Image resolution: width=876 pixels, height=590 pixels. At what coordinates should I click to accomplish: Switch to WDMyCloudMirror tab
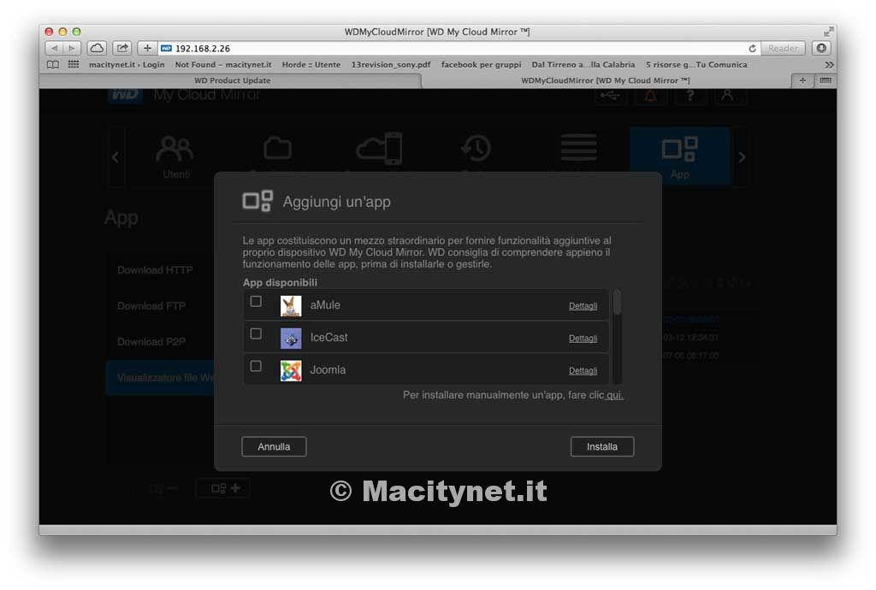coord(606,80)
